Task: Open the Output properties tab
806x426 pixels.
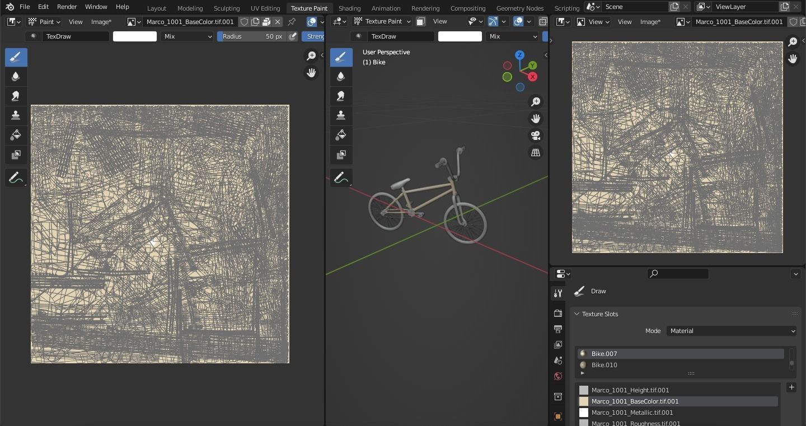Action: pos(557,329)
